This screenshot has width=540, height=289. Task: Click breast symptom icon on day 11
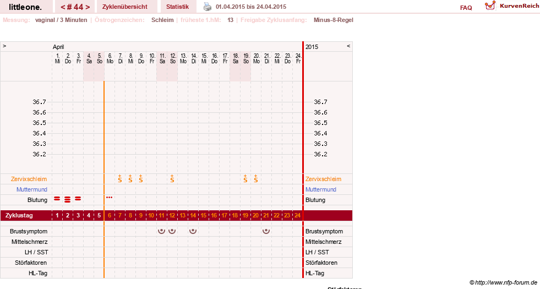[161, 231]
